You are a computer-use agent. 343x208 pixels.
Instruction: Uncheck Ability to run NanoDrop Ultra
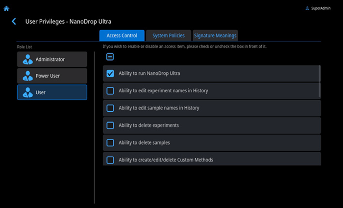pyautogui.click(x=110, y=73)
